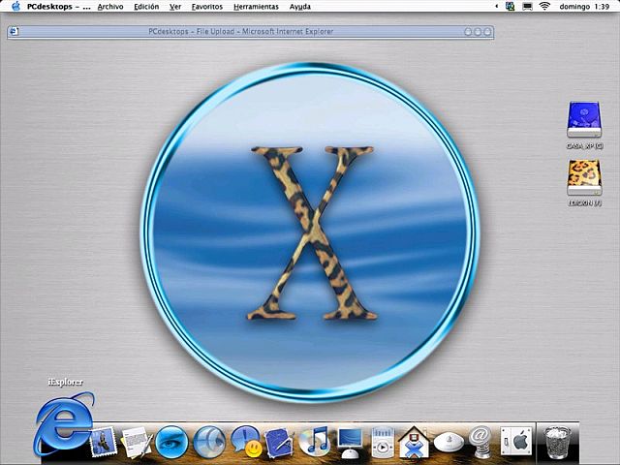This screenshot has width=620, height=465.
Task: Open the Apple menu in menu bar
Action: pyautogui.click(x=15, y=6)
